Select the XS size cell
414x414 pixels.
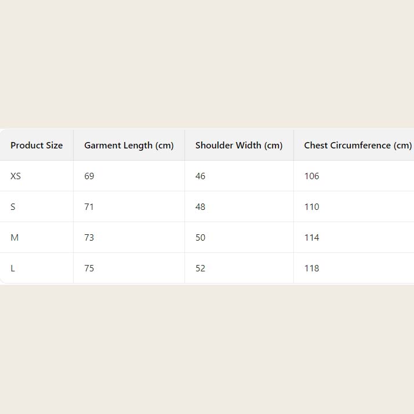click(16, 176)
